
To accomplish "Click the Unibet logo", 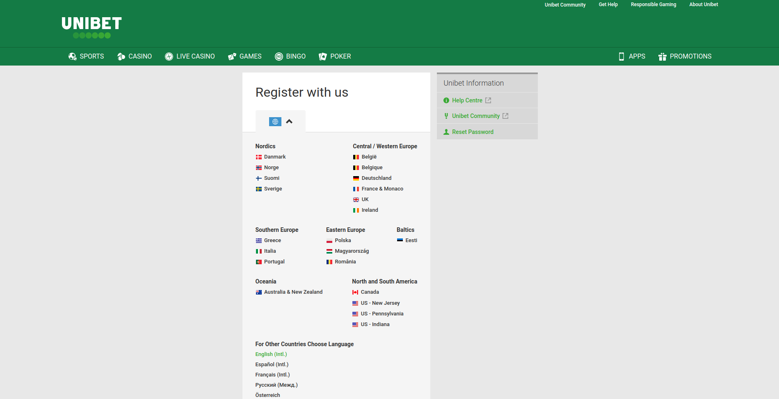I will click(91, 27).
